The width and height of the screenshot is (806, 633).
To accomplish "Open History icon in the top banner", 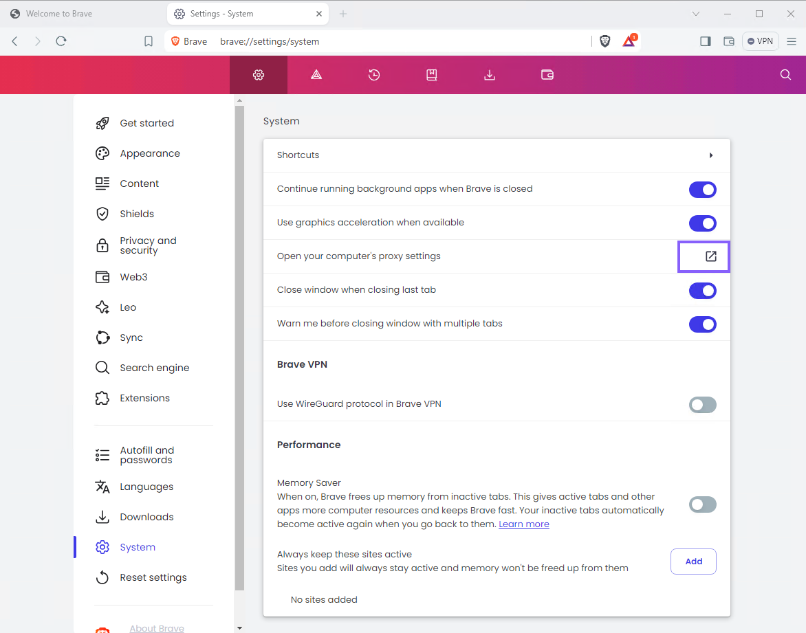I will click(x=374, y=75).
